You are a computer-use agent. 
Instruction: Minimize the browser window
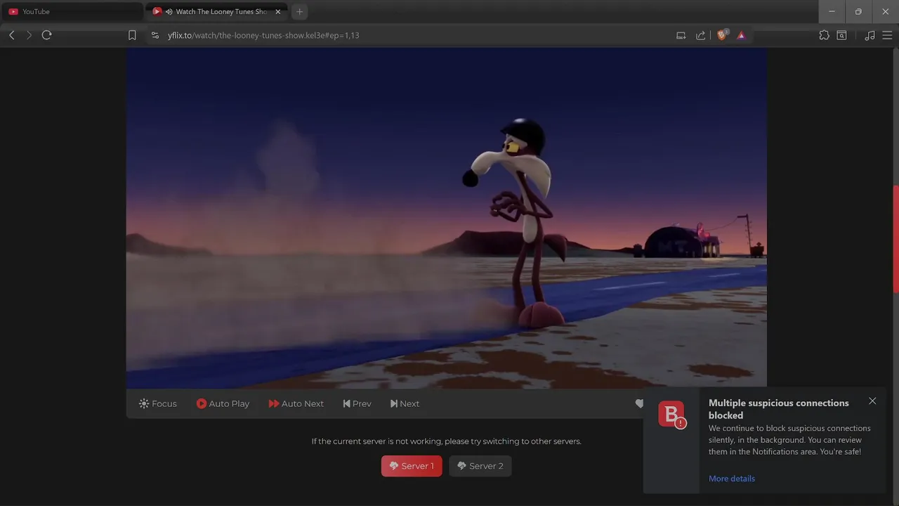tap(832, 11)
